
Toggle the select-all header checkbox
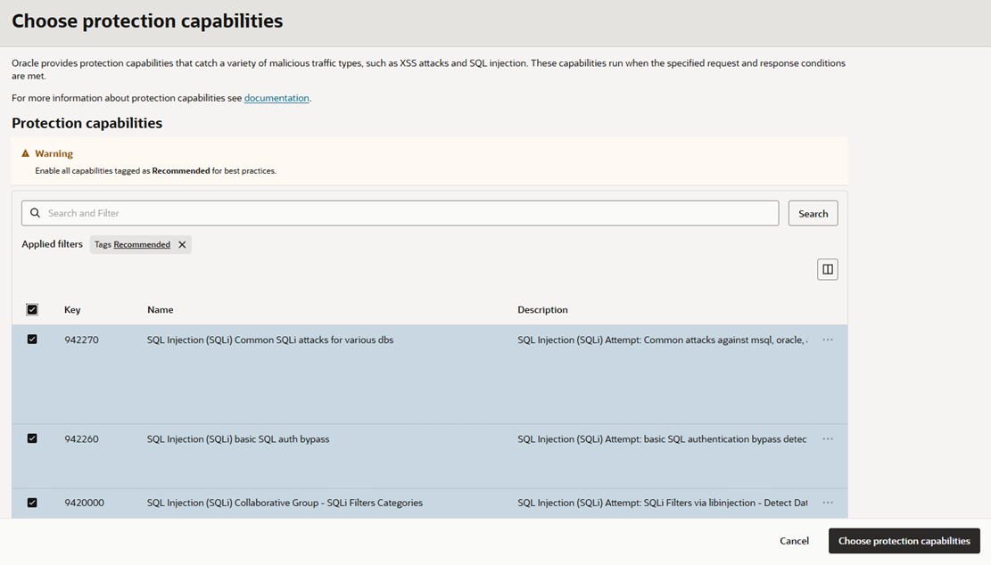[32, 309]
